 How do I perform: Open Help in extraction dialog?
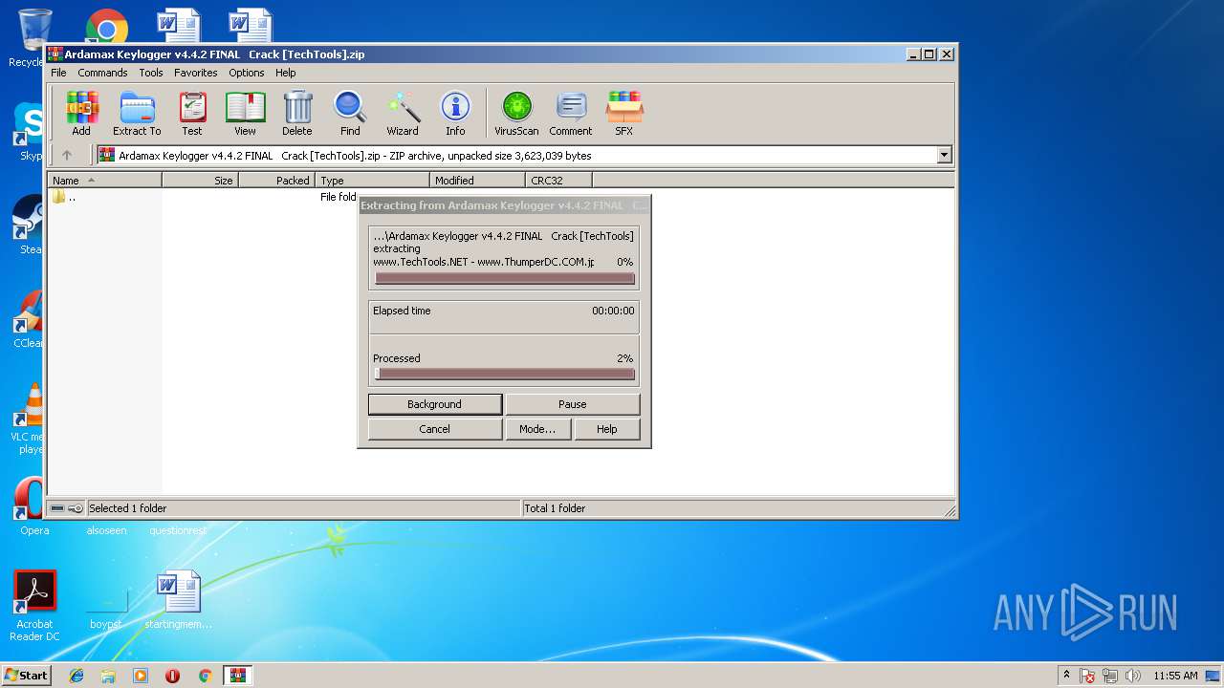(606, 429)
